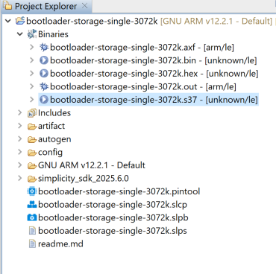This screenshot has width=276, height=274.
Task: Select the config folder label
Action: [x=50, y=153]
